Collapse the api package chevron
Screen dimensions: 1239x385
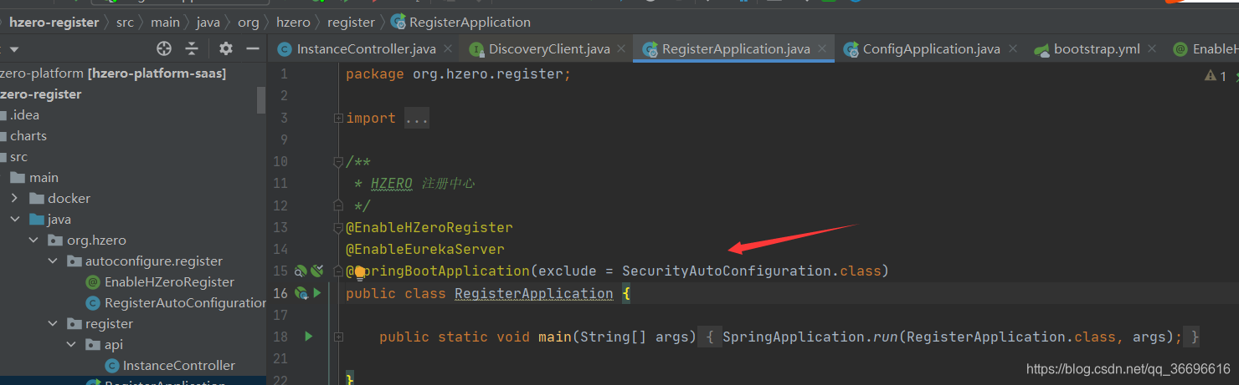(x=72, y=345)
